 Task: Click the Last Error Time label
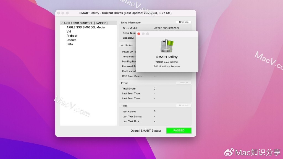131,99
